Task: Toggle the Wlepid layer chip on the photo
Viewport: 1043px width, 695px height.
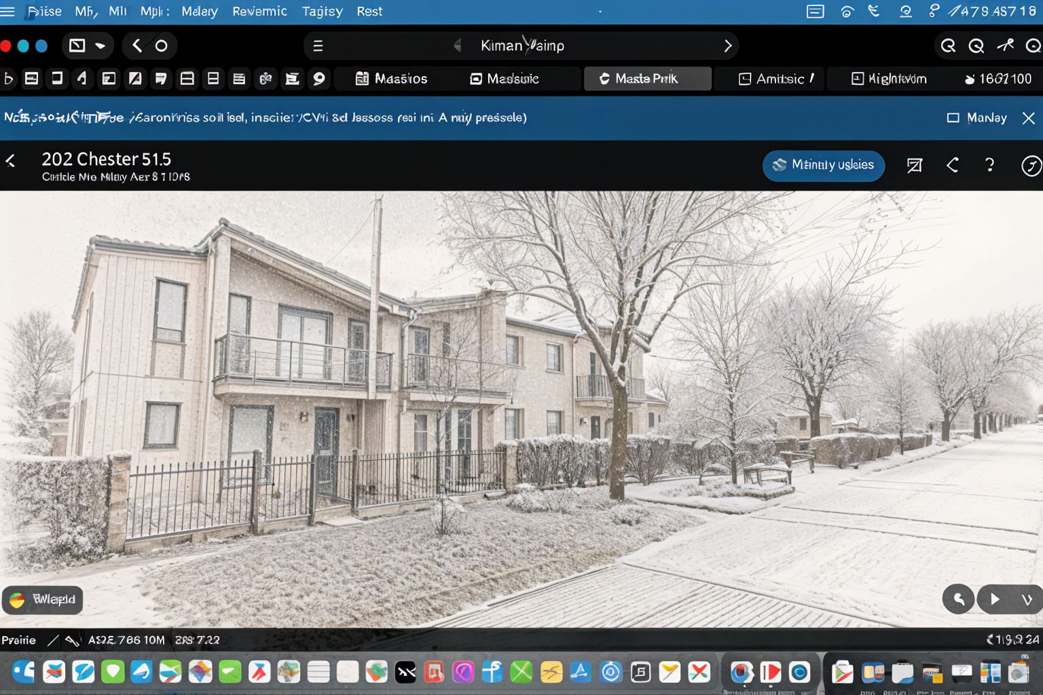Action: point(43,599)
